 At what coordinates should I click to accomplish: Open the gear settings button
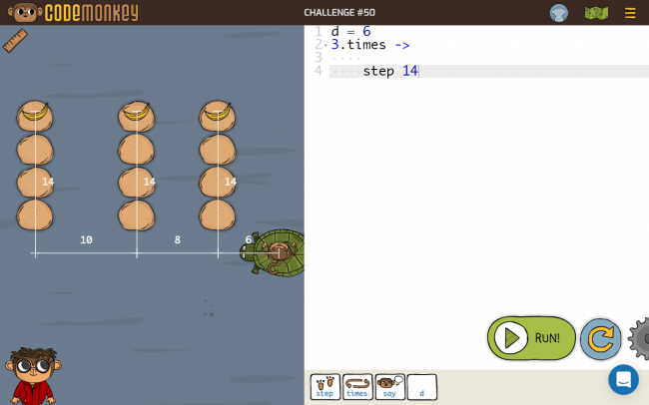(x=639, y=339)
